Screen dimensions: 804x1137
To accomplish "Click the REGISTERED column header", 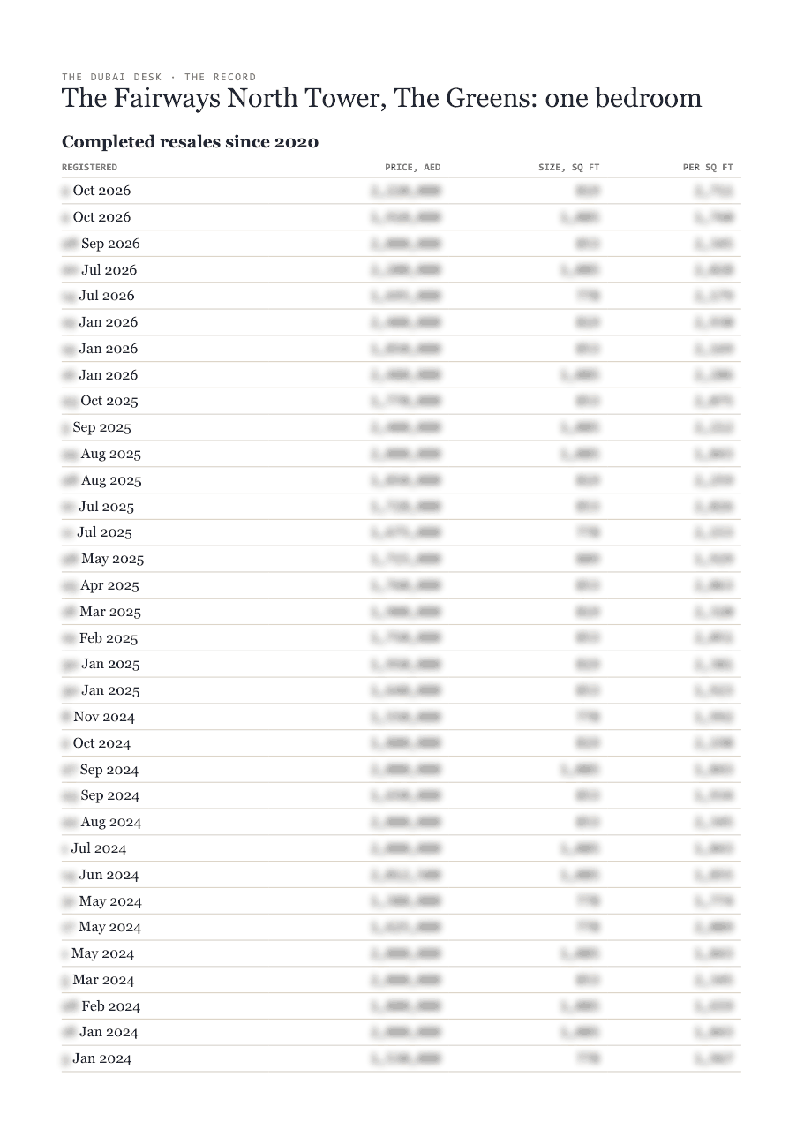I will [x=89, y=167].
